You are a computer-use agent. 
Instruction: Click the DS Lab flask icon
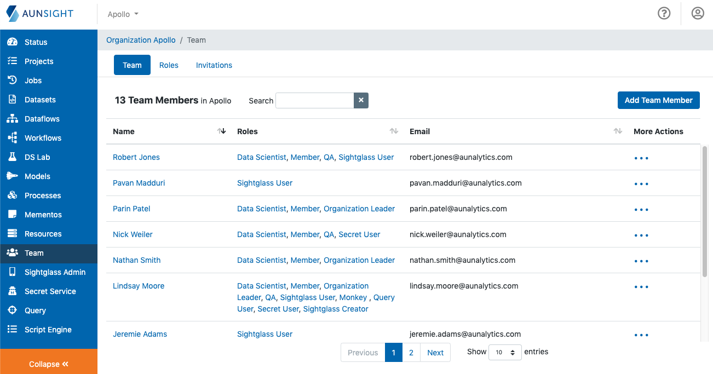12,157
